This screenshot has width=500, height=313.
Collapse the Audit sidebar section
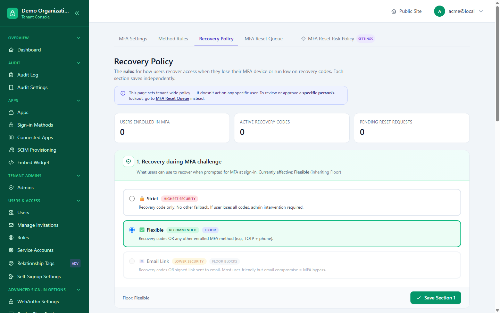click(x=78, y=63)
